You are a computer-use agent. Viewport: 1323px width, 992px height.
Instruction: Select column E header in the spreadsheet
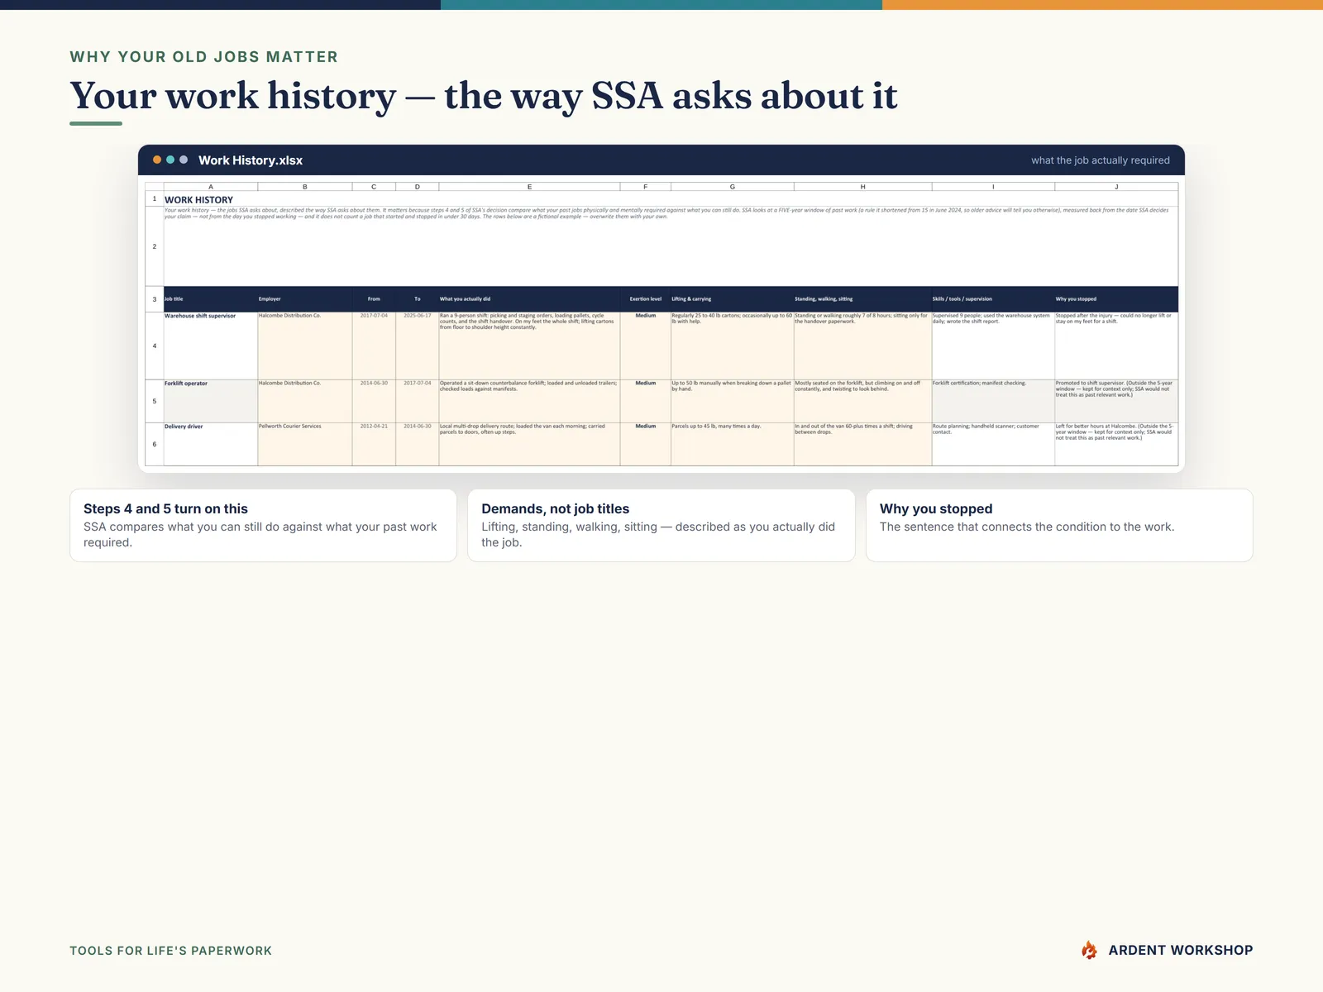tap(529, 187)
